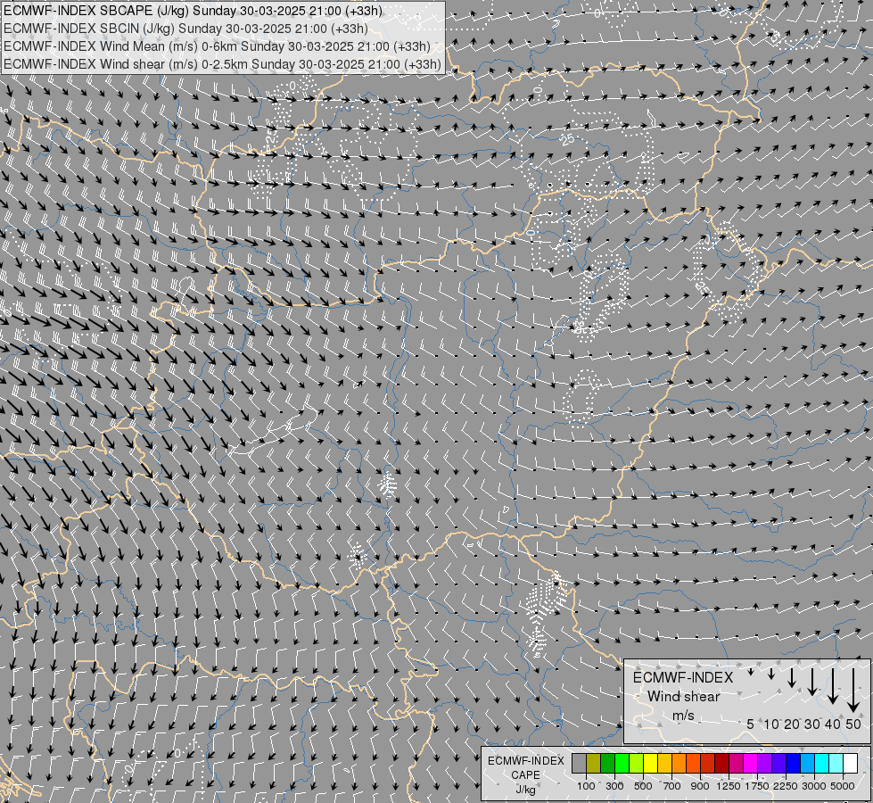
Task: Click the SBCAPE title line
Action: click(x=193, y=11)
